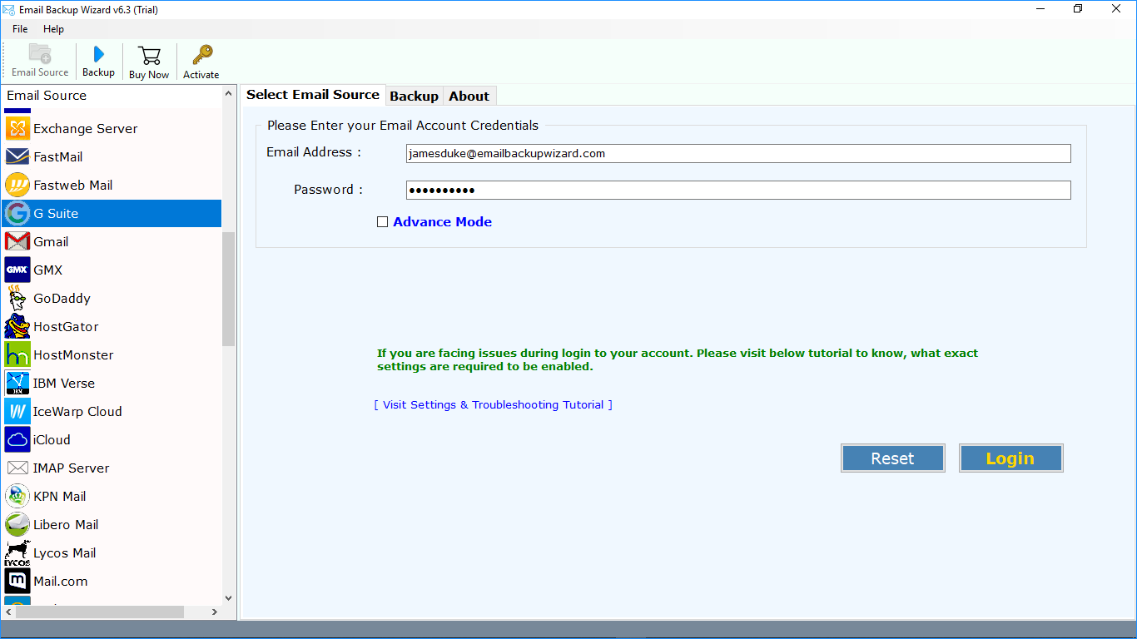This screenshot has width=1137, height=639.
Task: Select the KPN Mail text entry
Action: (59, 496)
